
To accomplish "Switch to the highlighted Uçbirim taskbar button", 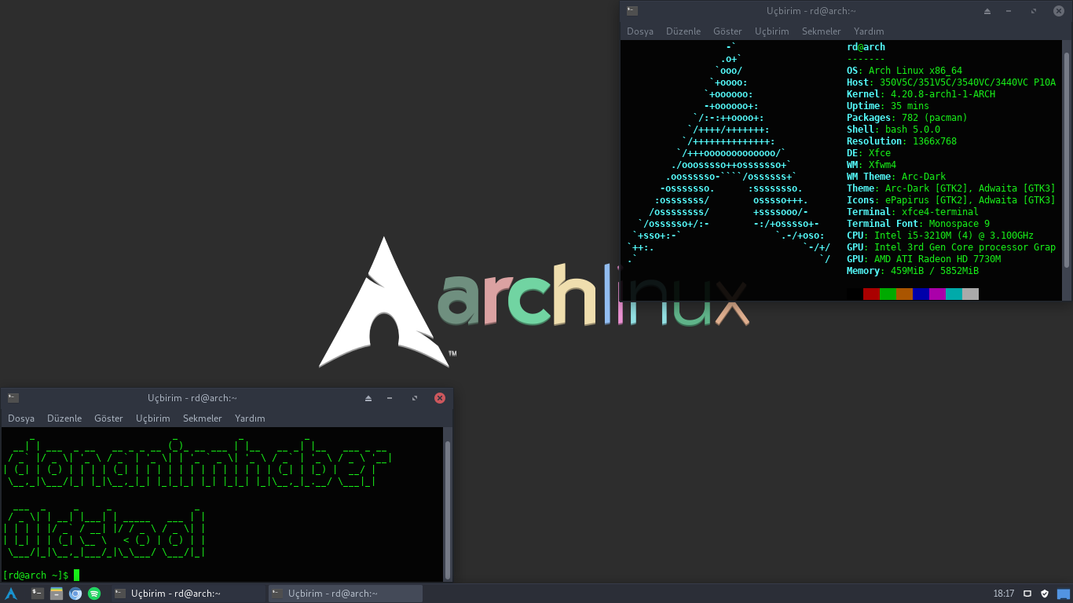I will click(x=346, y=594).
